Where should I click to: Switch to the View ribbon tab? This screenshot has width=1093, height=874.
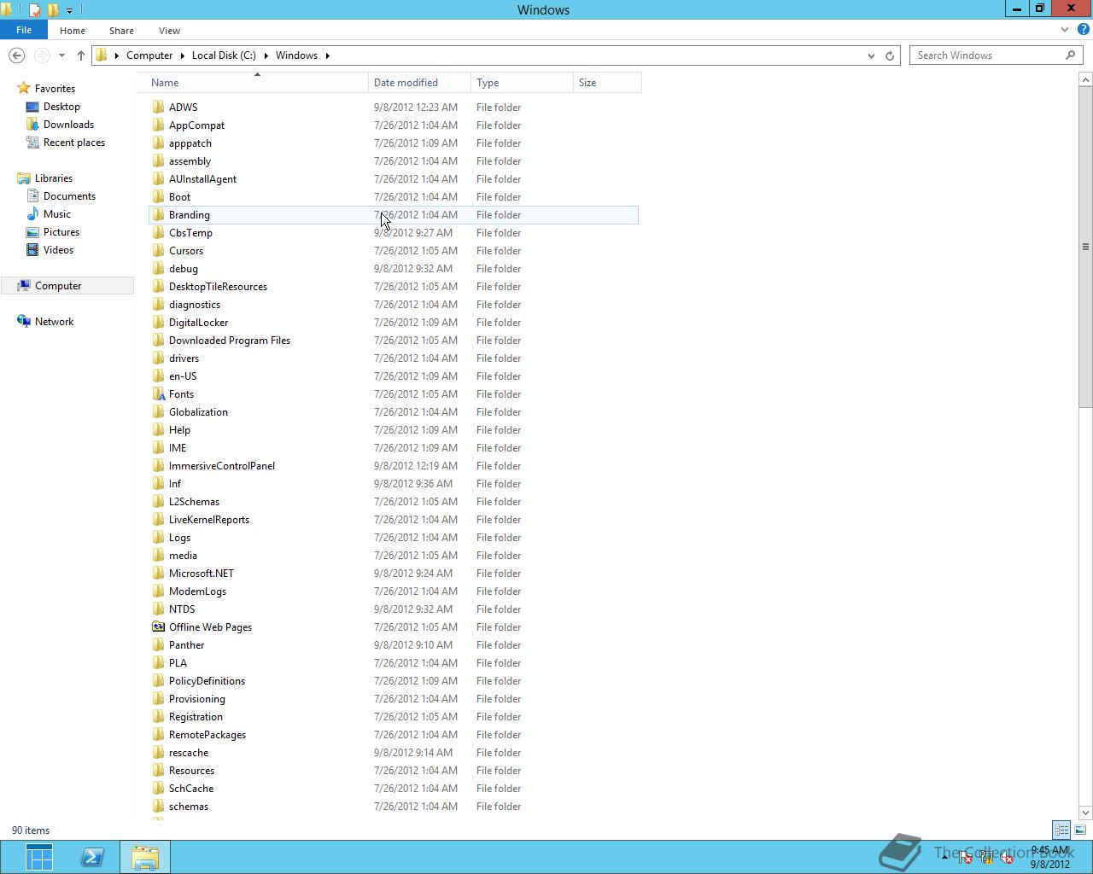(x=169, y=31)
